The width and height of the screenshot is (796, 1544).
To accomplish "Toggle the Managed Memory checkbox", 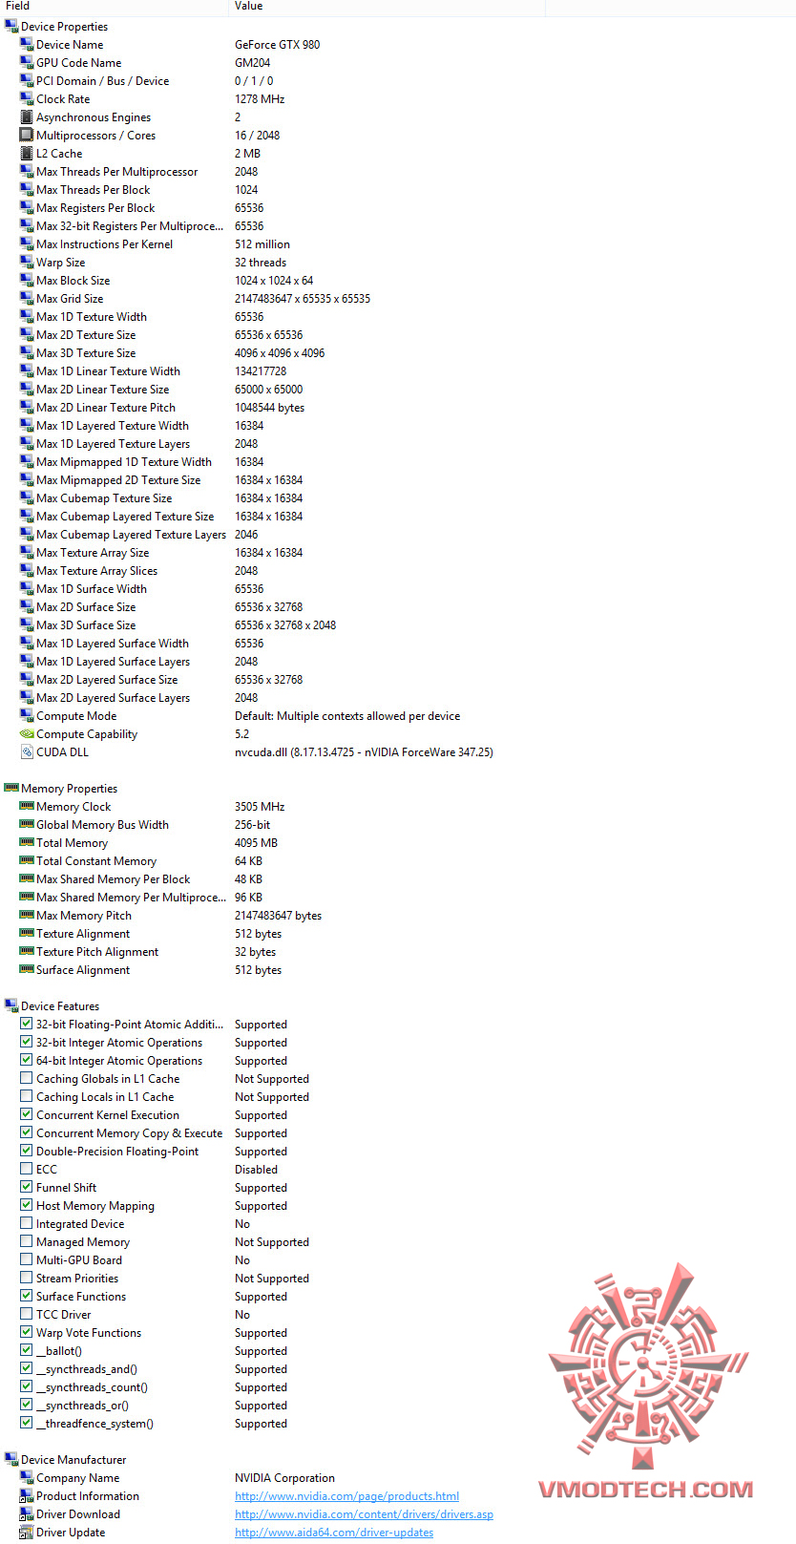I will [27, 1241].
